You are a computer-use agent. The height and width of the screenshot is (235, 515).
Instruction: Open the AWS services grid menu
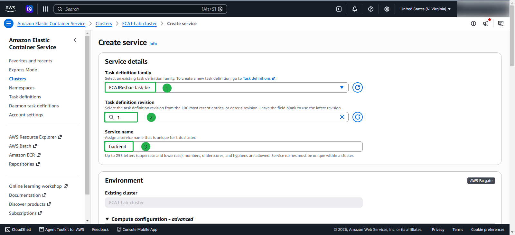[45, 9]
